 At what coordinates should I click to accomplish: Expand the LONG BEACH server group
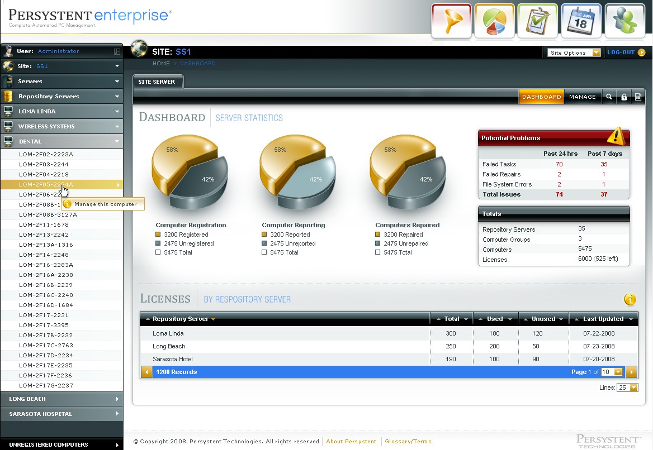click(x=61, y=399)
